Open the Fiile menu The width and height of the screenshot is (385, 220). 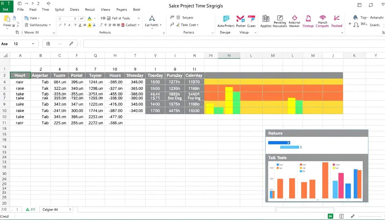(20, 9)
